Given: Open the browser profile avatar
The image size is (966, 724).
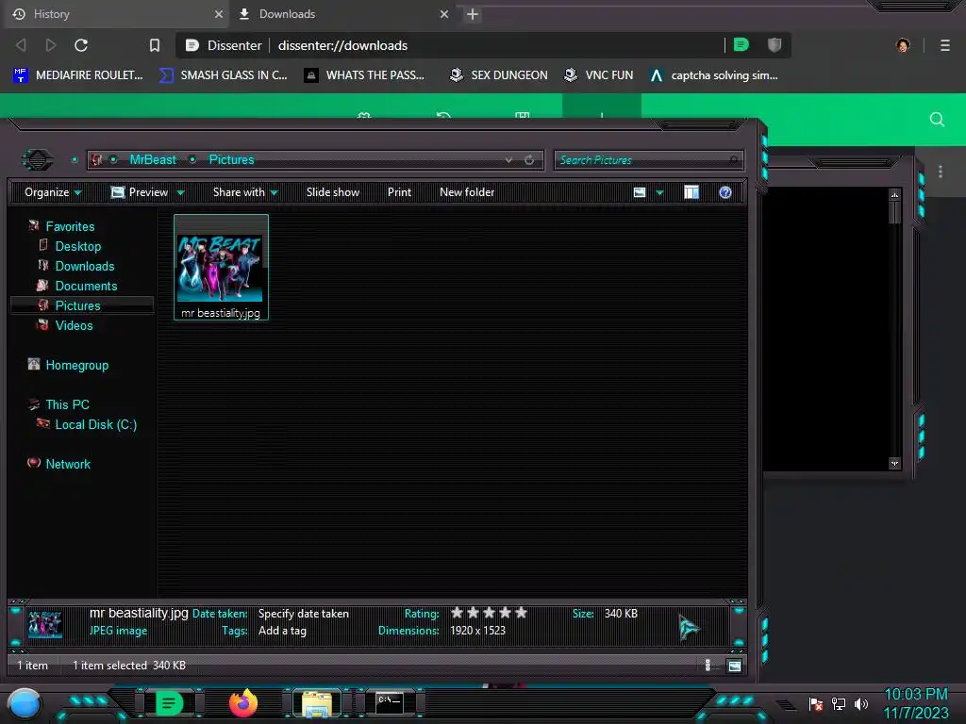Looking at the screenshot, I should pyautogui.click(x=903, y=45).
